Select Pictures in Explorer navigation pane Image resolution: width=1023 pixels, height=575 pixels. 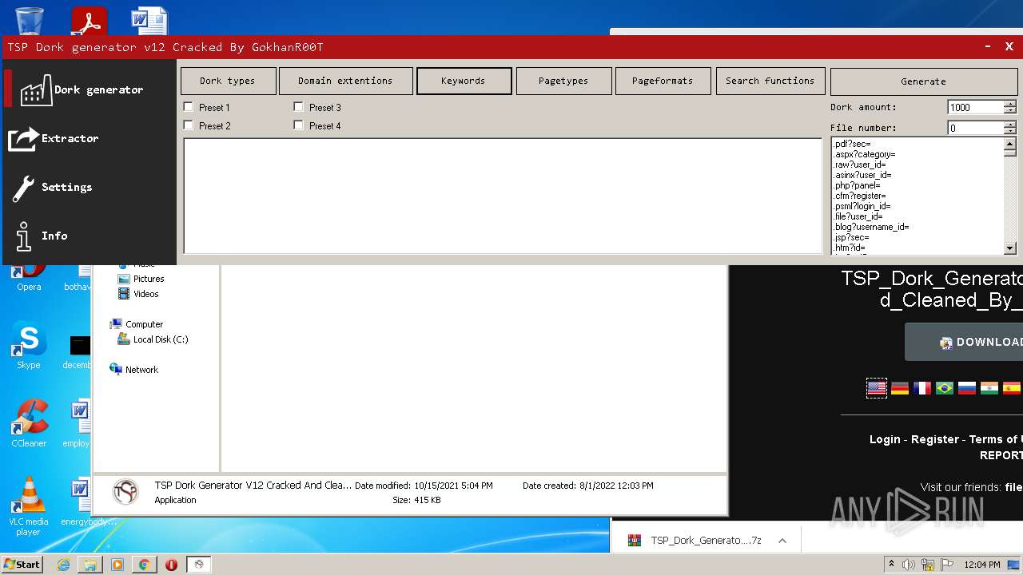click(141, 279)
